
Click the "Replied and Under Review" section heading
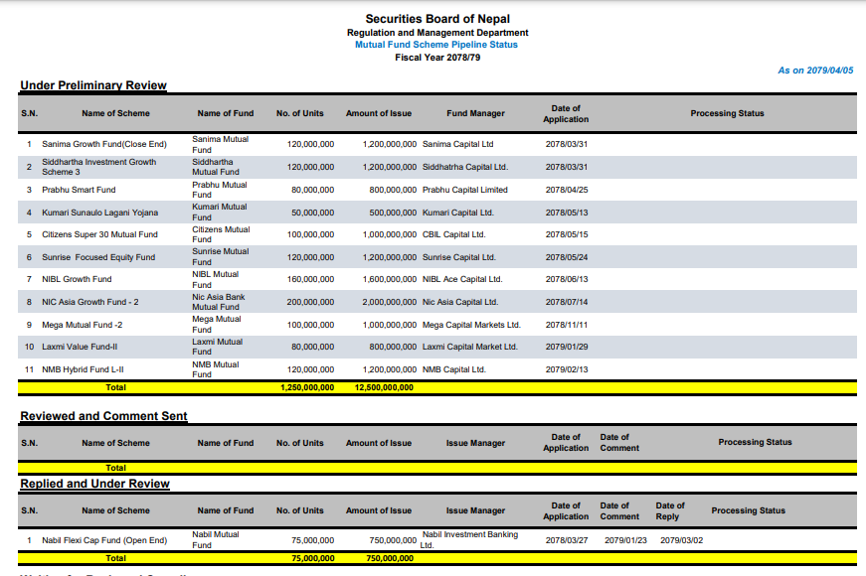click(94, 484)
